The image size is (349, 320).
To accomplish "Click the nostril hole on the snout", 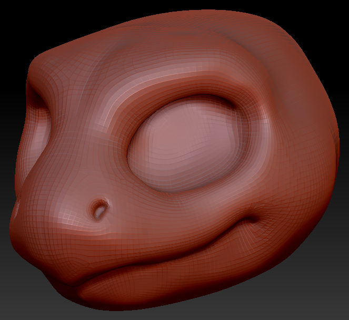I will (99, 210).
